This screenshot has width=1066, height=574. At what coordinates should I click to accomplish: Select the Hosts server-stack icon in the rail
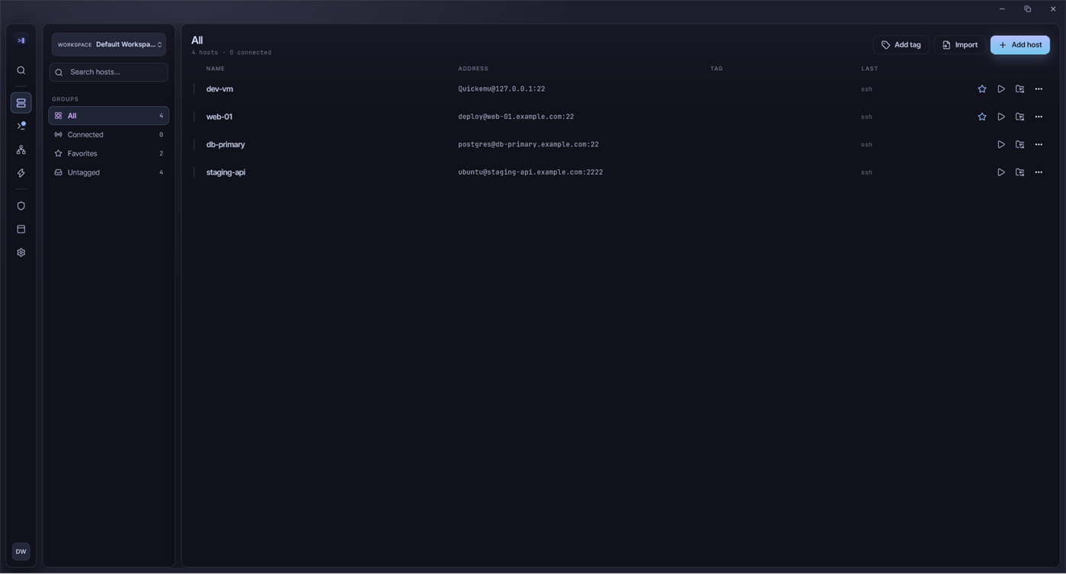tap(21, 103)
